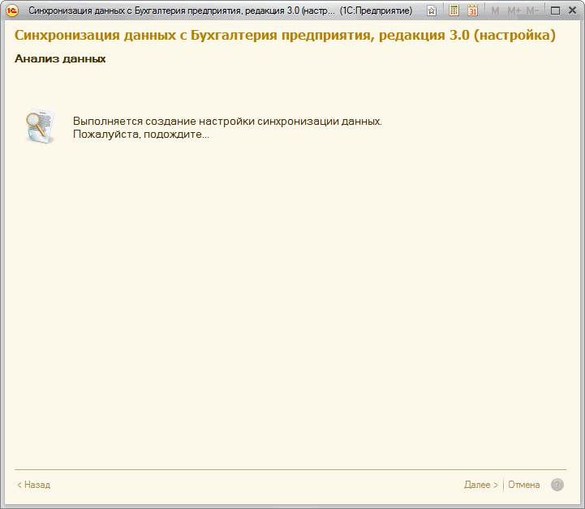Click the Анализ данных heading
585x509 pixels.
(60, 59)
